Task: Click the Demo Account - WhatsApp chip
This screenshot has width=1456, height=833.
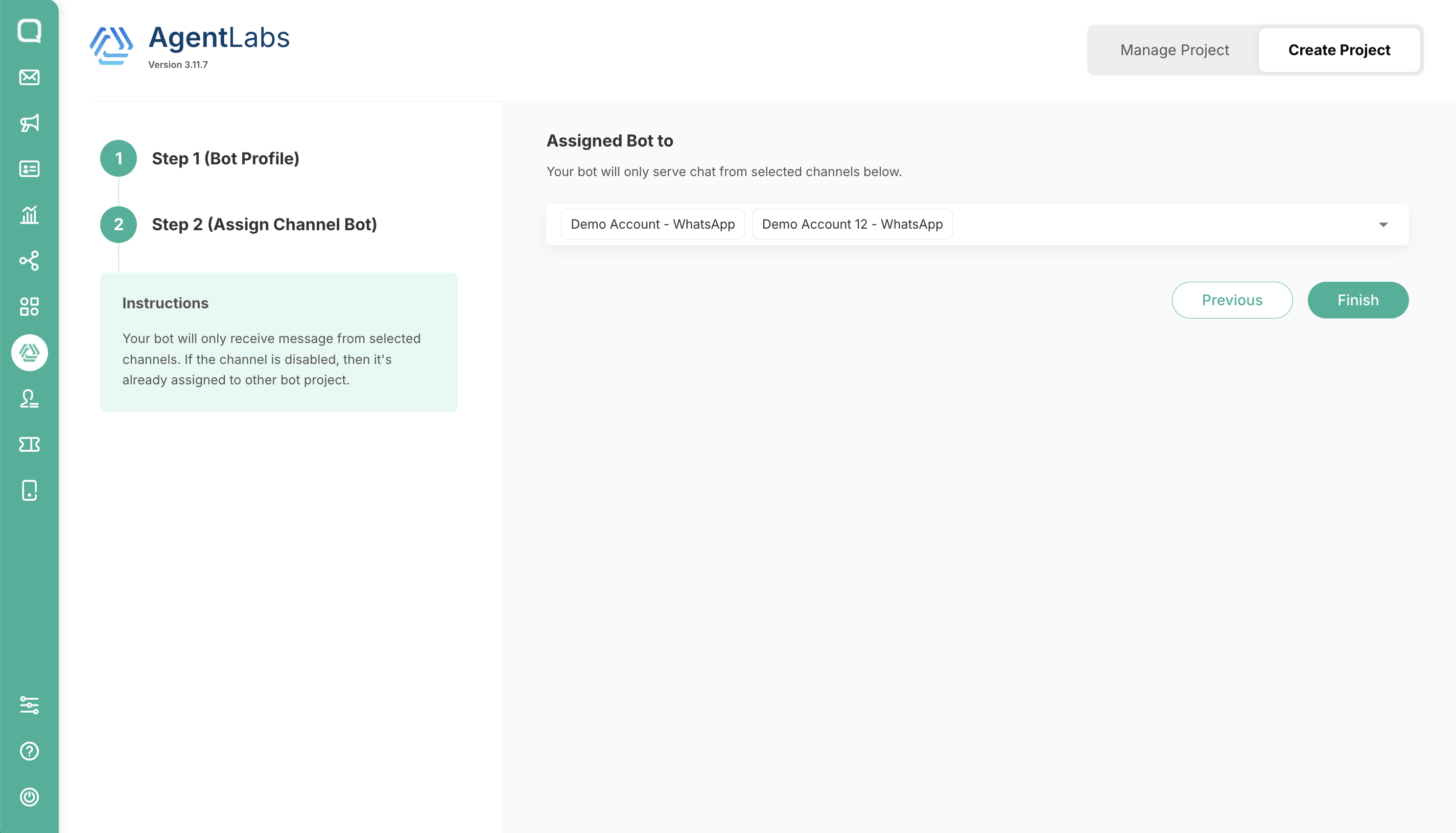Action: click(x=653, y=224)
